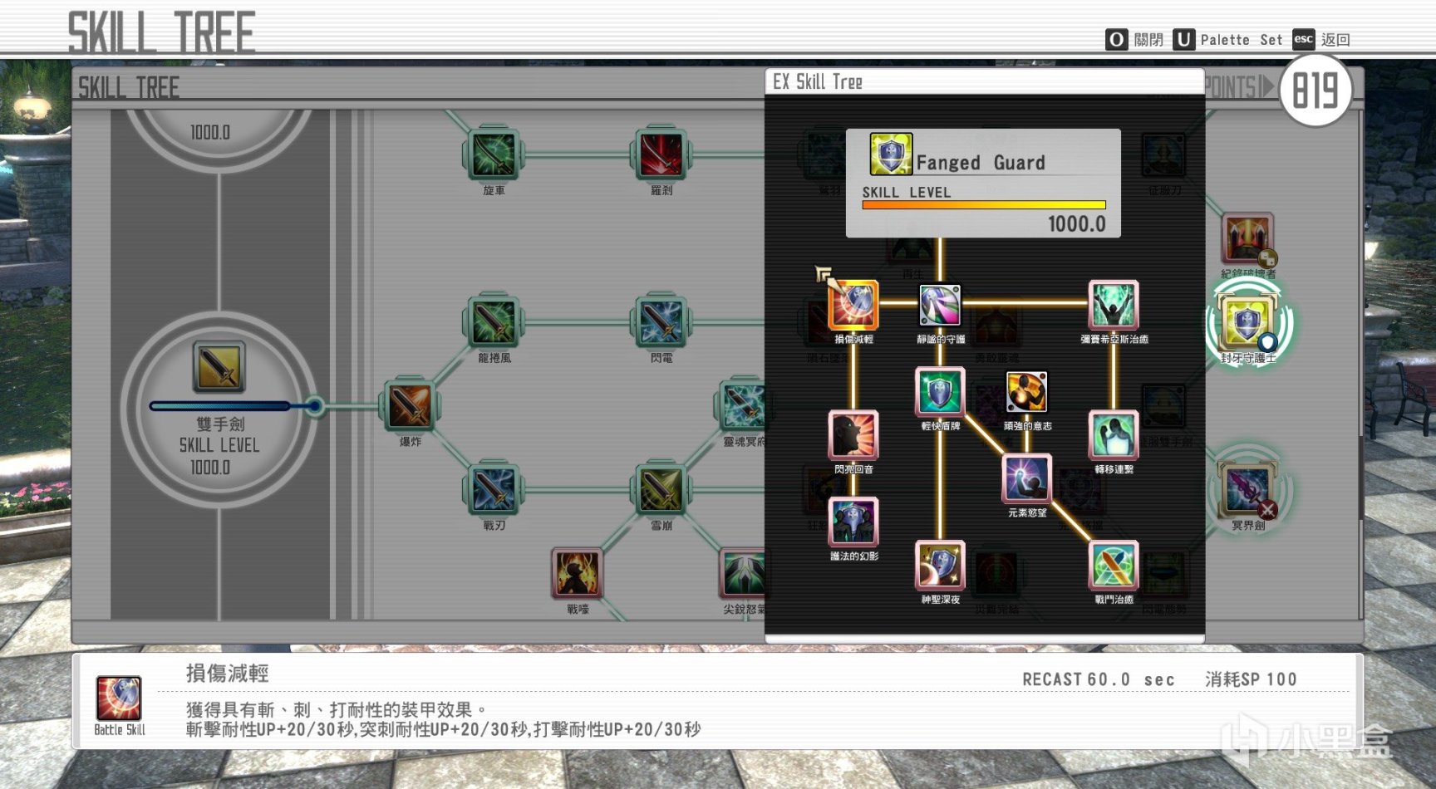Viewport: 1436px width, 789px height.
Task: Click the O 關閉 close button
Action: (x=1134, y=39)
